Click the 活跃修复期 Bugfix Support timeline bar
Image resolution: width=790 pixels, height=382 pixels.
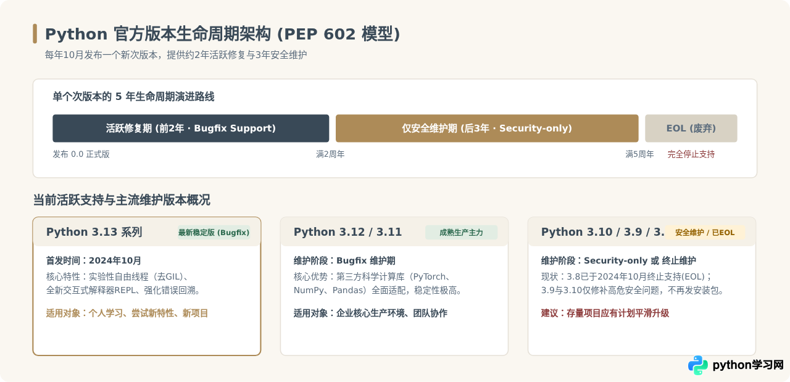click(191, 128)
